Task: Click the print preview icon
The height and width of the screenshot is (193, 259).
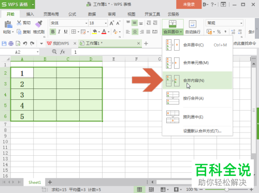Action: (18, 43)
